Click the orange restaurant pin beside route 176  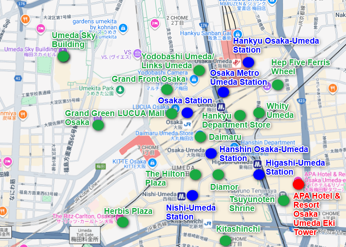25,19
